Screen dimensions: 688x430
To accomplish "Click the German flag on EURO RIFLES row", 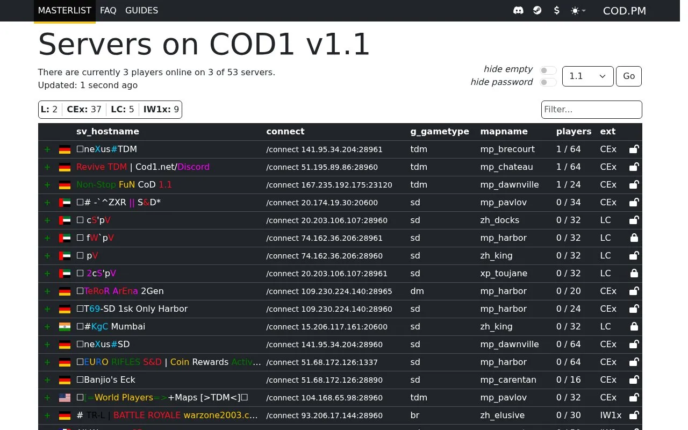I will coord(64,362).
